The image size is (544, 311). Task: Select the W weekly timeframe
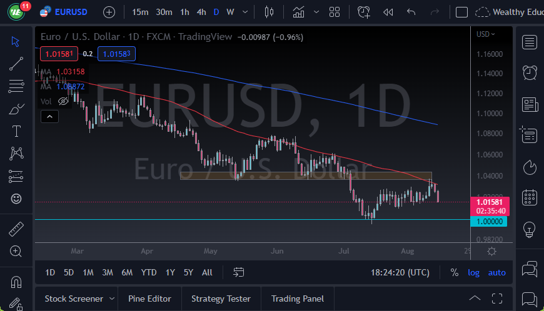click(x=230, y=12)
